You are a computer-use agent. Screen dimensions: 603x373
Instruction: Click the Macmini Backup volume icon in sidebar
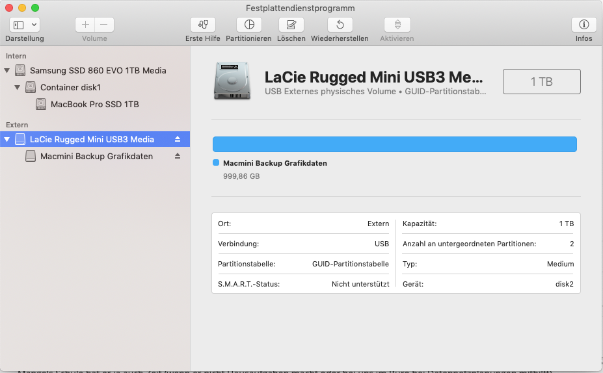(x=31, y=156)
